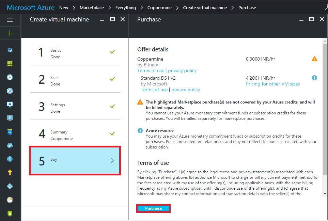328x221 pixels.
Task: Click the blue info icon beside DS1 v2 price
Action: click(314, 78)
